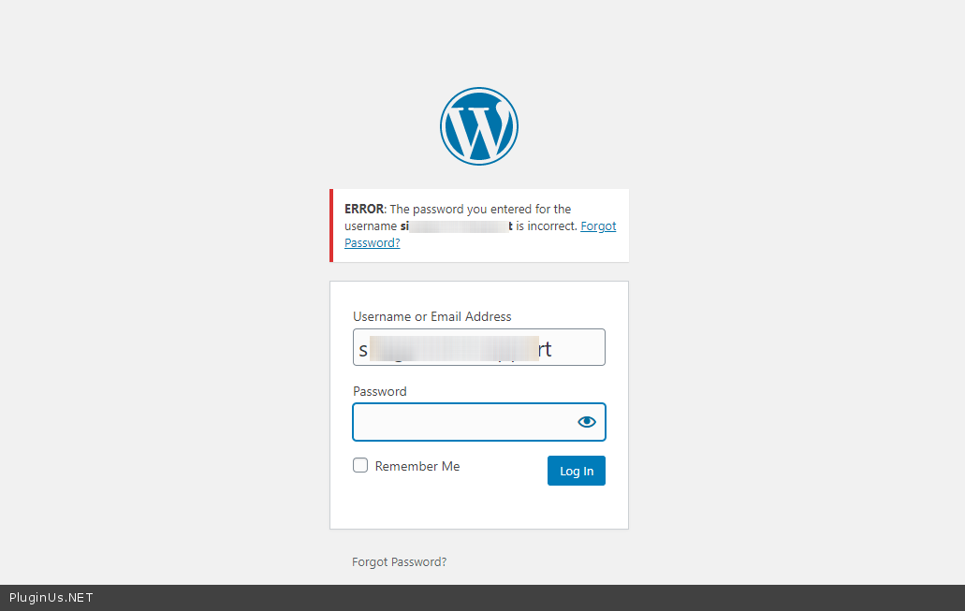
Task: Click the Password field label
Action: [x=380, y=391]
